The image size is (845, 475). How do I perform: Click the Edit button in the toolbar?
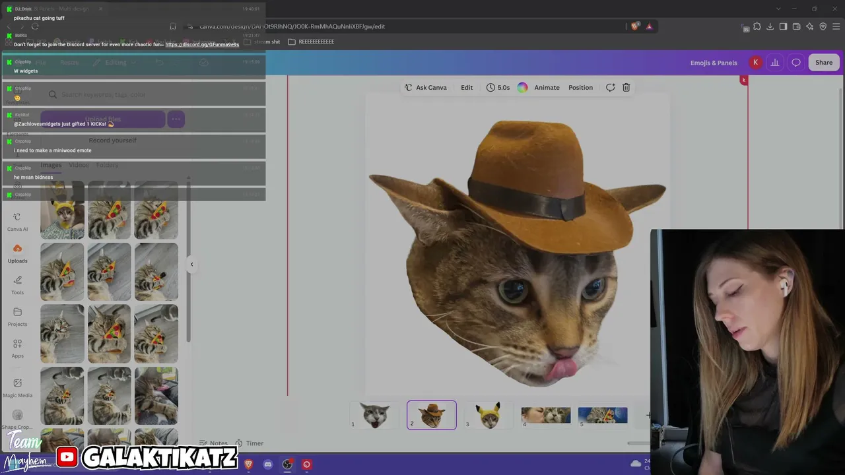467,87
